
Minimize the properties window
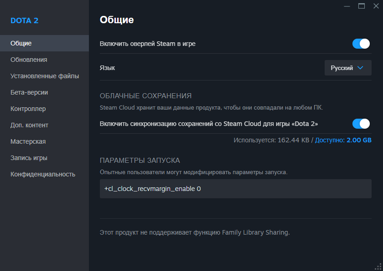(347, 6)
